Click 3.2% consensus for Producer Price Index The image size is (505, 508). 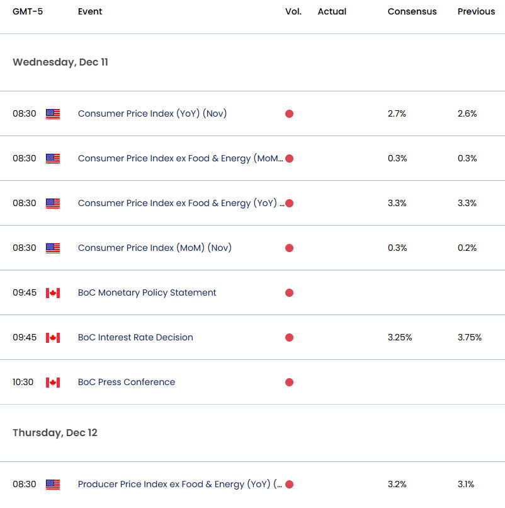coord(397,484)
